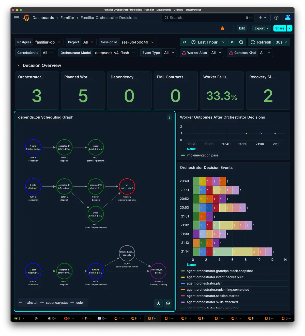Open the user profile avatar
The width and height of the screenshot is (305, 336).
point(288,18)
